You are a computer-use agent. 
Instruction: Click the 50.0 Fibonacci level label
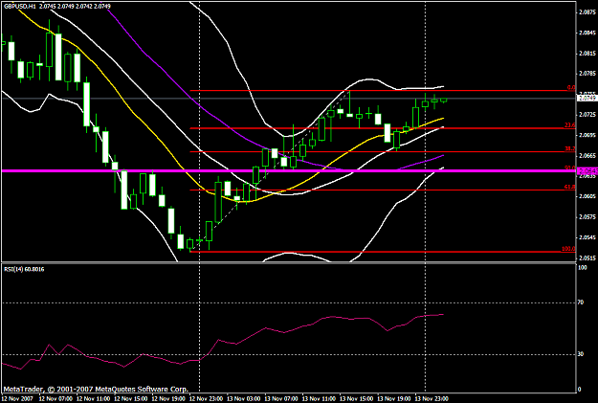[570, 168]
